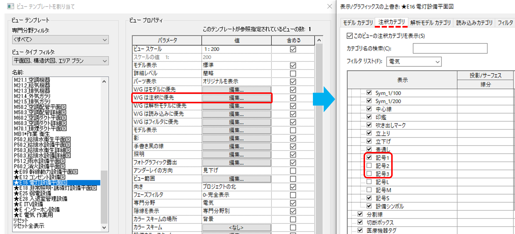Screen dimensions: 515x234
Task: Click 編集 button for ビュー範囲
Action: tap(236, 179)
